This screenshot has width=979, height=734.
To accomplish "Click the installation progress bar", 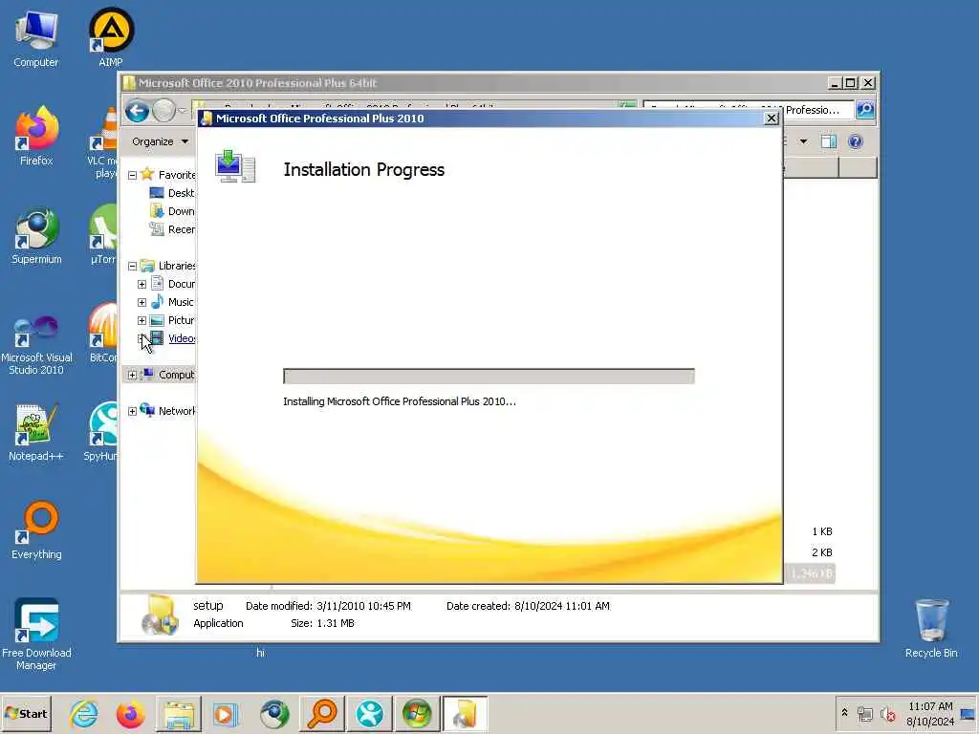I will coord(489,376).
